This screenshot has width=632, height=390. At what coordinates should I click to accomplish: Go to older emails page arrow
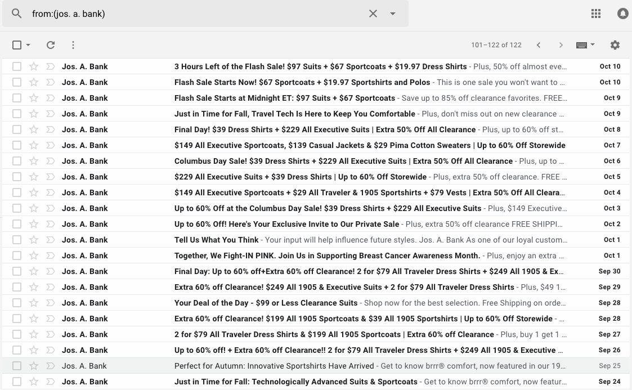(561, 45)
